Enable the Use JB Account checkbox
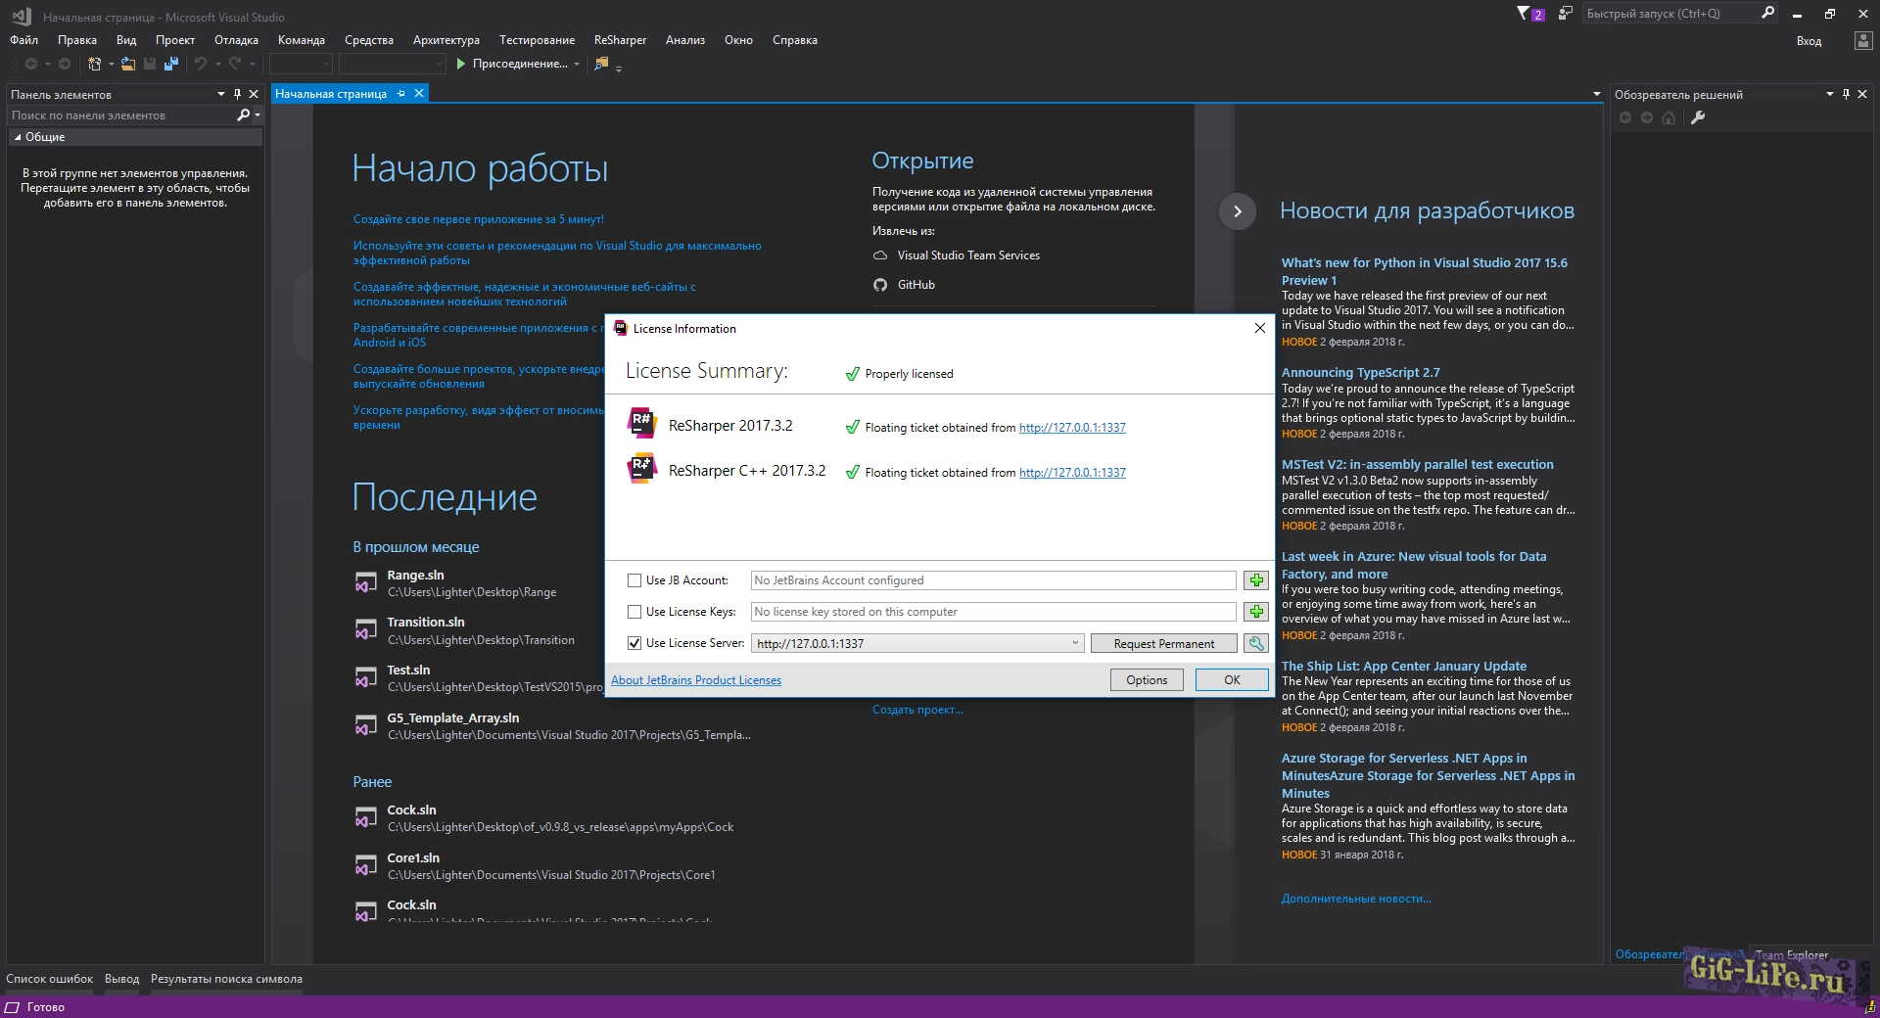 [634, 580]
